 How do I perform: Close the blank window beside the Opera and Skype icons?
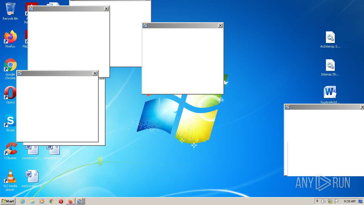coord(95,73)
